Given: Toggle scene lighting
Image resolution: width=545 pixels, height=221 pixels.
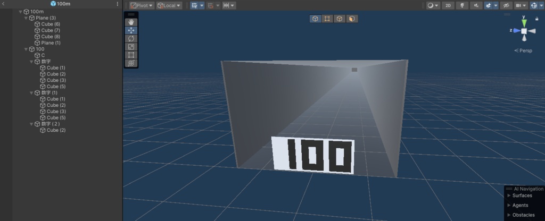Looking at the screenshot, I should pyautogui.click(x=463, y=5).
